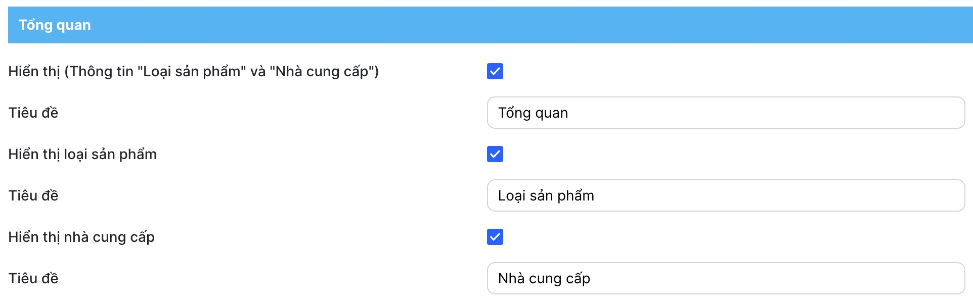Uncheck the Hiển thị Thông tin checkbox
The image size is (973, 304).
point(495,71)
